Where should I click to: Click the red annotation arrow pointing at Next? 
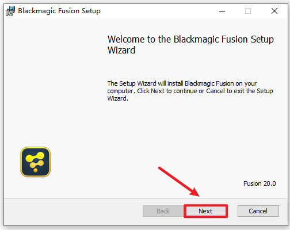point(179,182)
